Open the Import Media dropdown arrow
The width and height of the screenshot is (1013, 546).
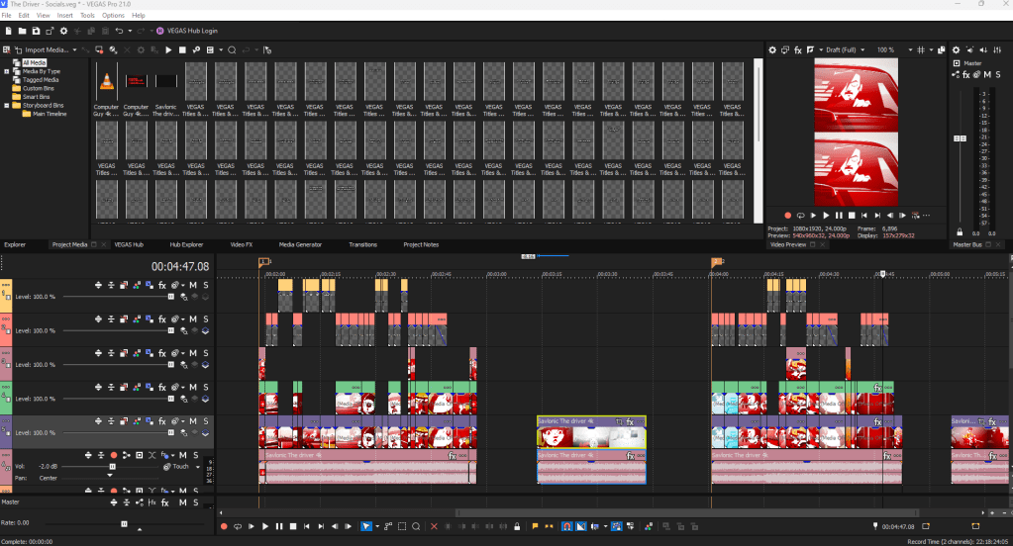click(72, 49)
